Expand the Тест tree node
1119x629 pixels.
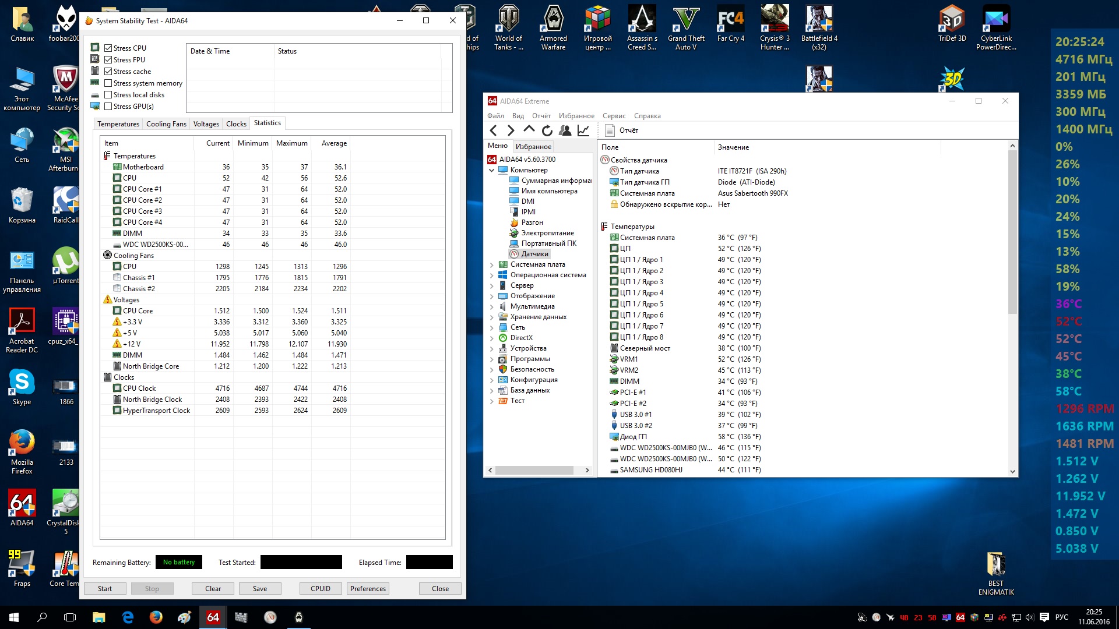tap(491, 401)
